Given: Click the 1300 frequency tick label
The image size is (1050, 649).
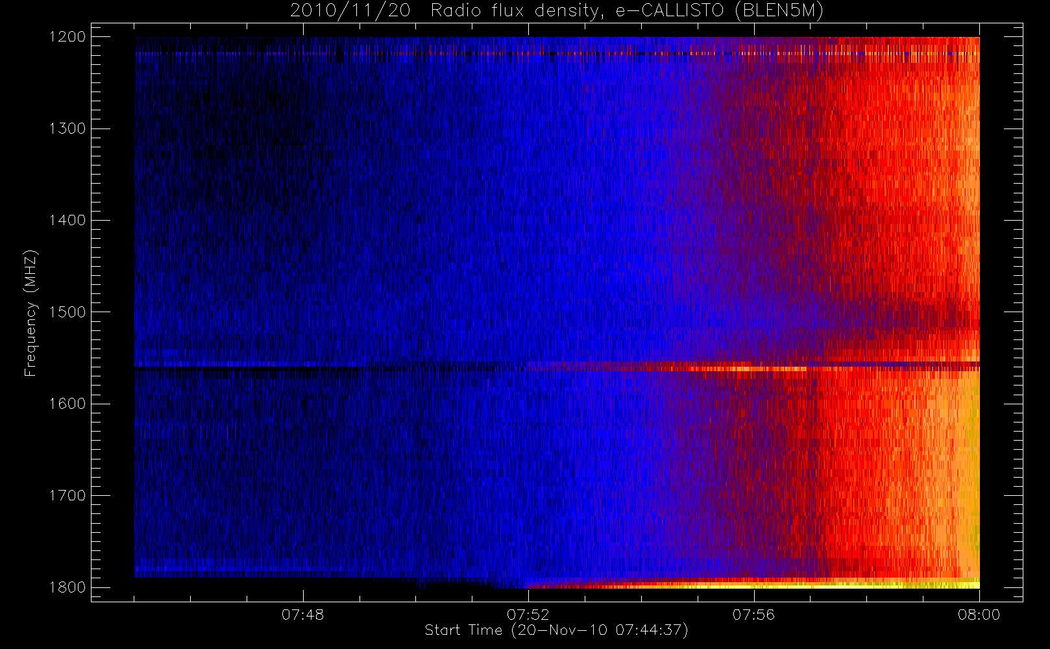Looking at the screenshot, I should click(x=67, y=129).
